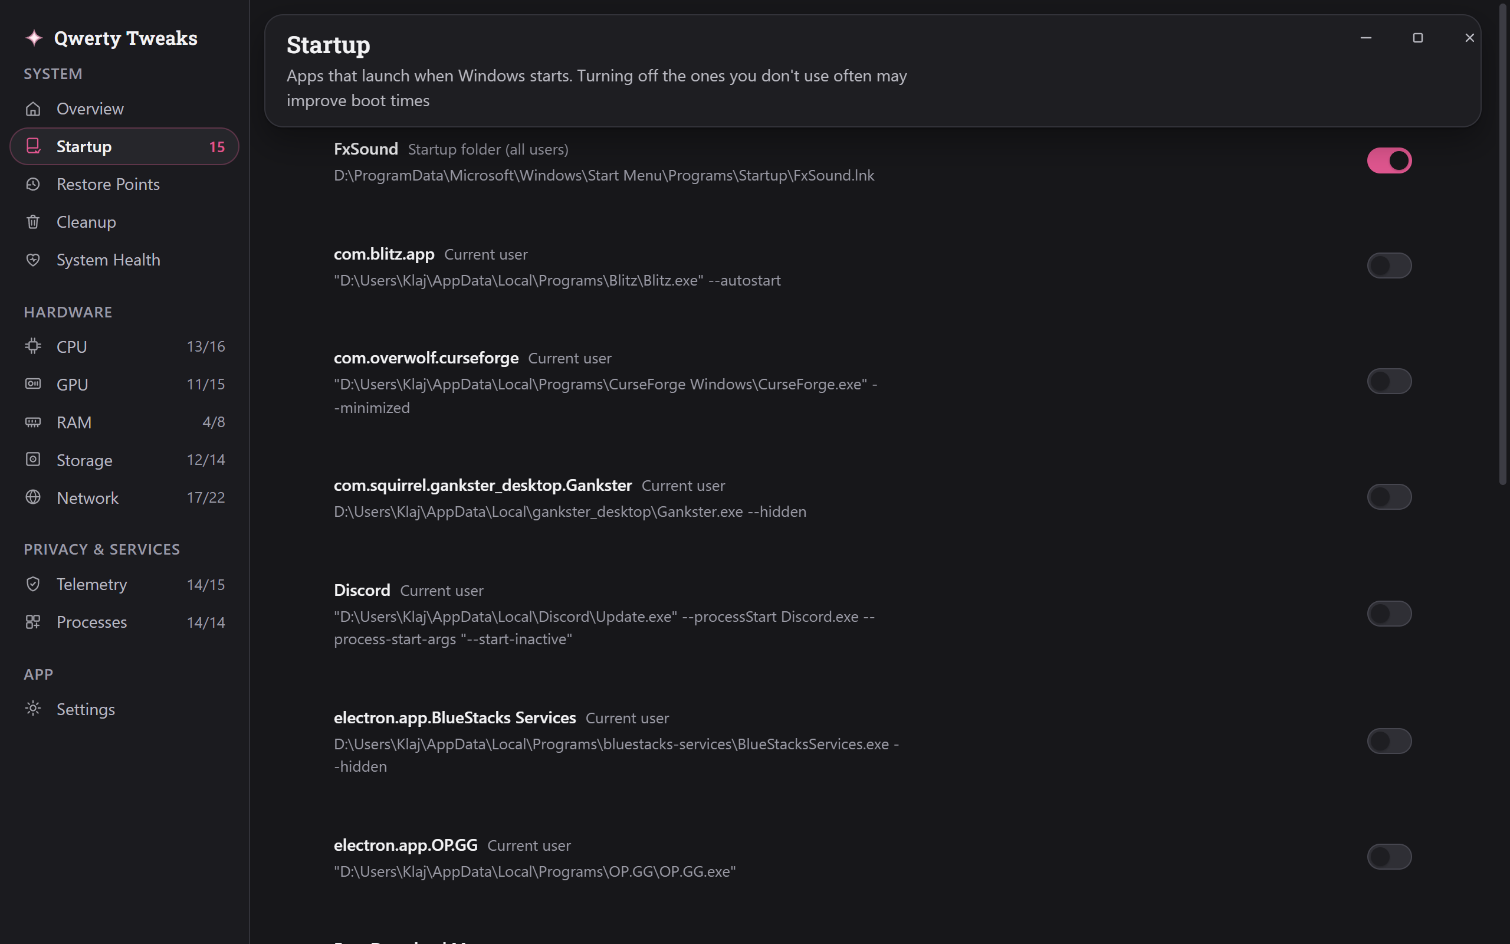Click the Storage 12/14 counter

(x=206, y=460)
